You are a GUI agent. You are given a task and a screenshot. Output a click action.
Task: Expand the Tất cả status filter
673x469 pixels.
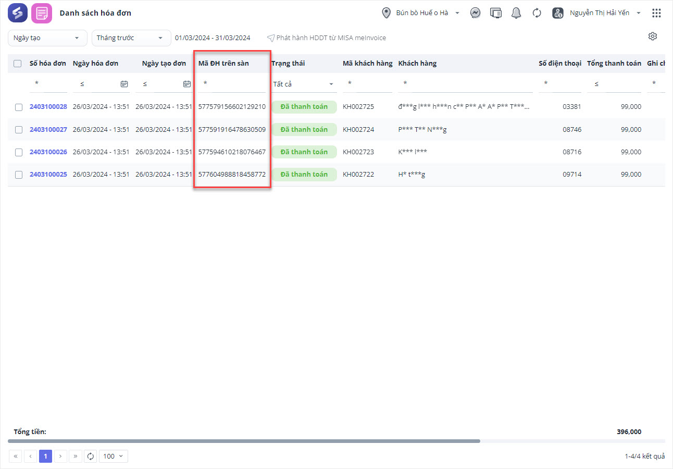(304, 84)
